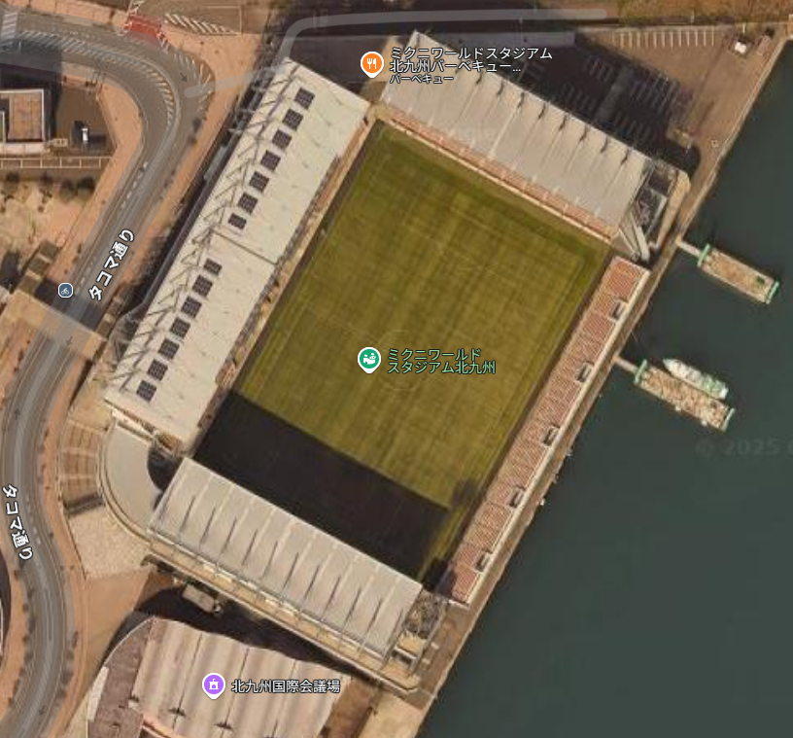This screenshot has height=738, width=793.
Task: Click the upper タコマ通り street label
Action: pyautogui.click(x=111, y=265)
